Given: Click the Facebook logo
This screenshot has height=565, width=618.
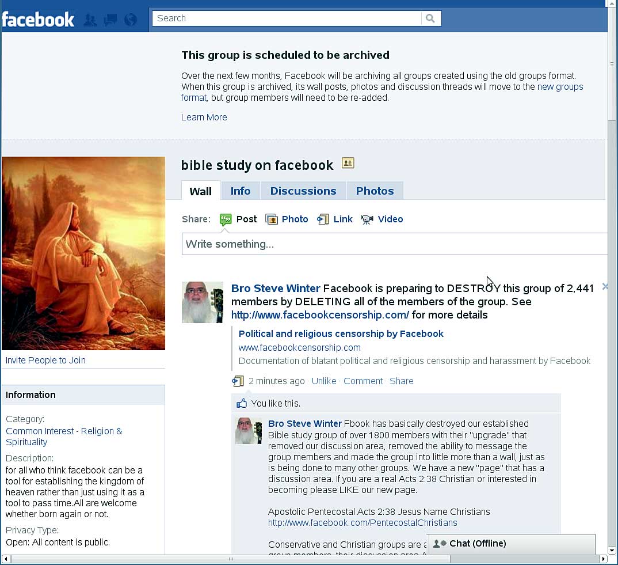Looking at the screenshot, I should pyautogui.click(x=38, y=20).
